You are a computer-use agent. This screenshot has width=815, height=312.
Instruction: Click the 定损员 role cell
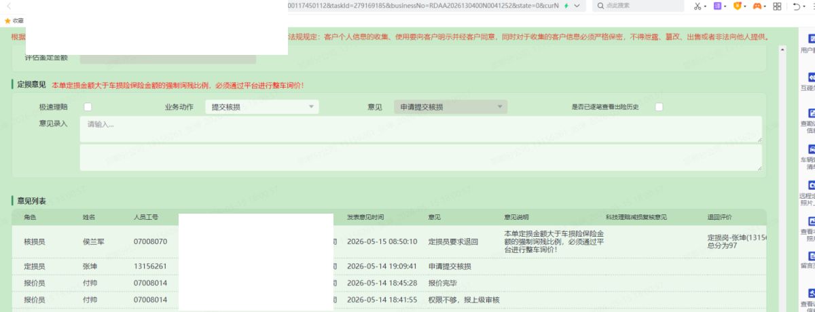35,267
